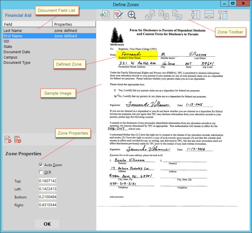The width and height of the screenshot is (252, 233).
Task: Click the delete all zones icon
Action: [x=18, y=139]
